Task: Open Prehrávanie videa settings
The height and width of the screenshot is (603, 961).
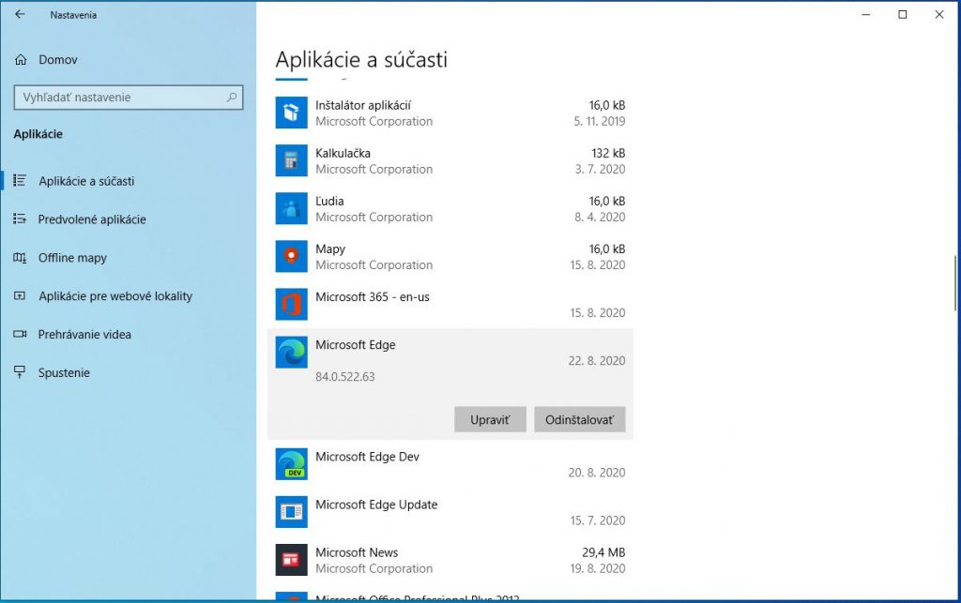Action: [x=84, y=334]
